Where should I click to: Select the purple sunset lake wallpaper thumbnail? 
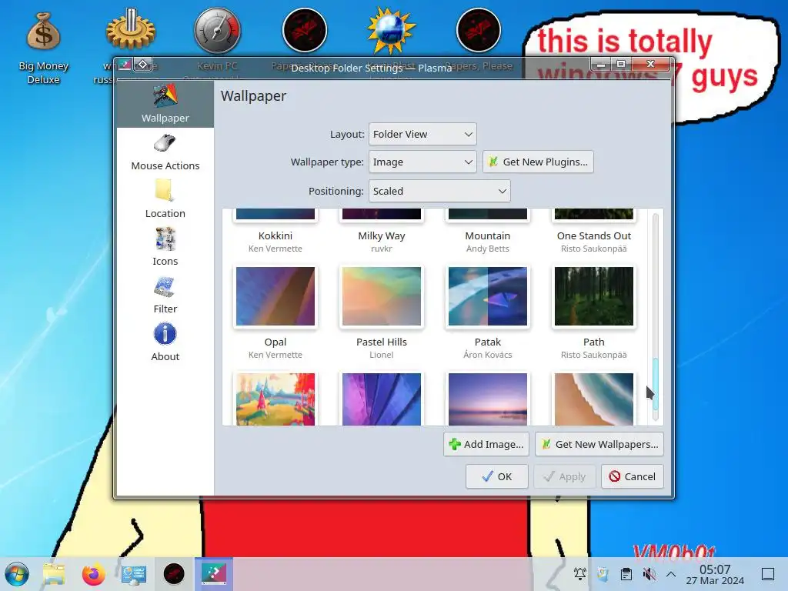pyautogui.click(x=487, y=399)
